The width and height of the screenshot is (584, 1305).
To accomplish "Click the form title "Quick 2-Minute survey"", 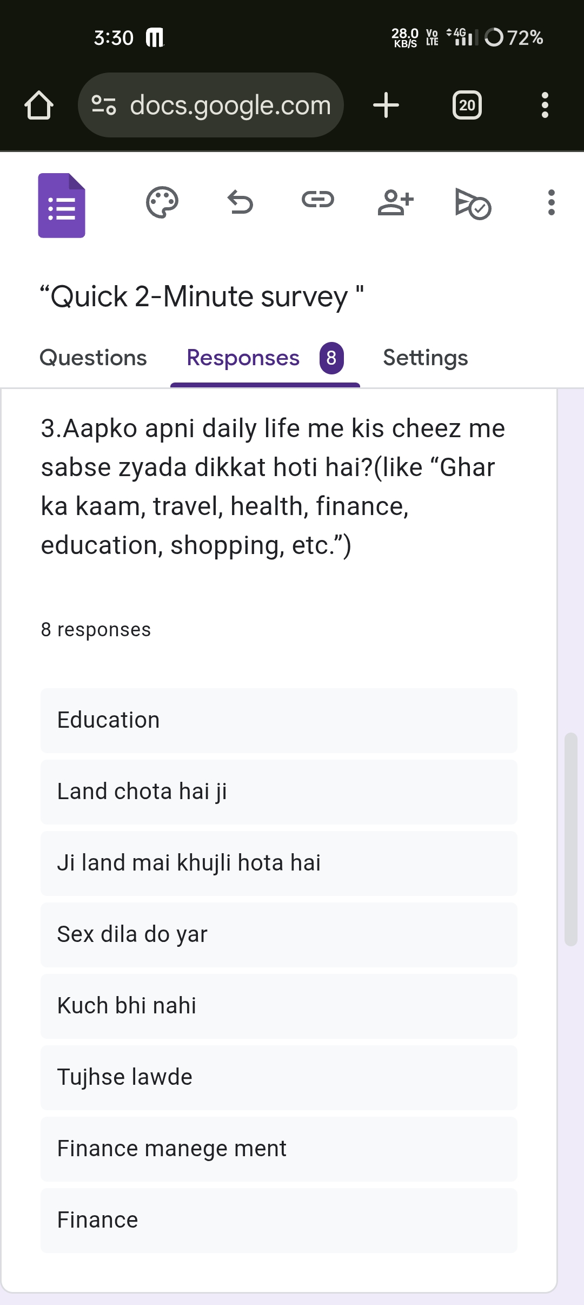I will coord(201,297).
